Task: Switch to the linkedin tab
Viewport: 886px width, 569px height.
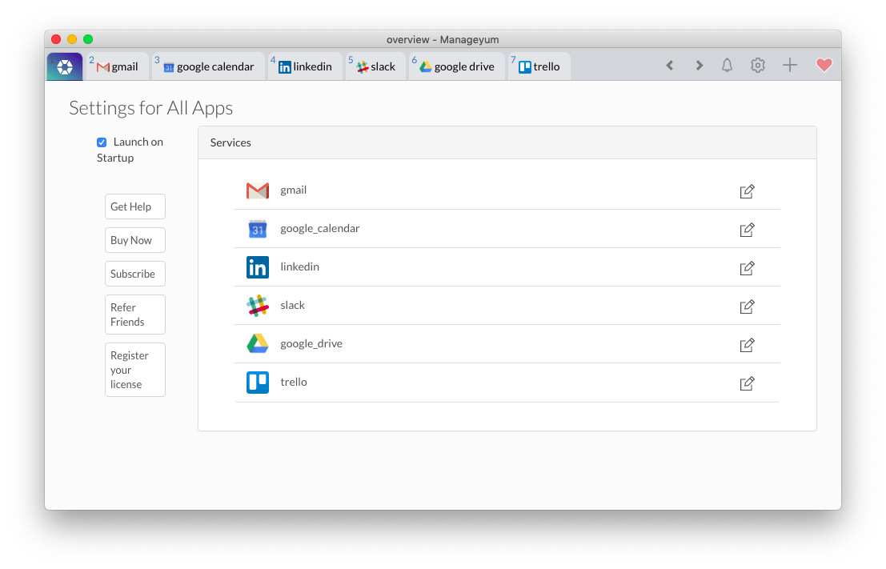Action: coord(305,66)
